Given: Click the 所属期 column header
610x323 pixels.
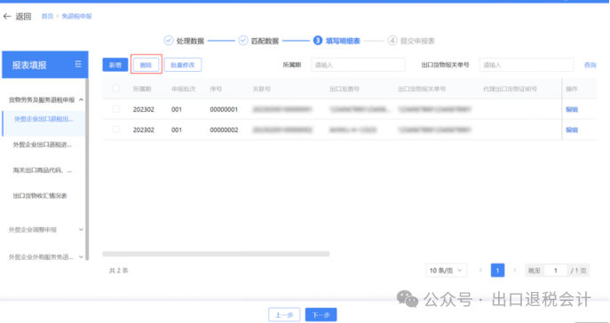Looking at the screenshot, I should (142, 89).
